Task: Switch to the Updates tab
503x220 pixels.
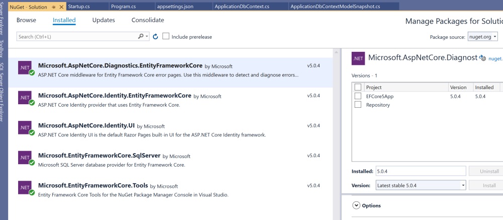Action: [x=104, y=20]
